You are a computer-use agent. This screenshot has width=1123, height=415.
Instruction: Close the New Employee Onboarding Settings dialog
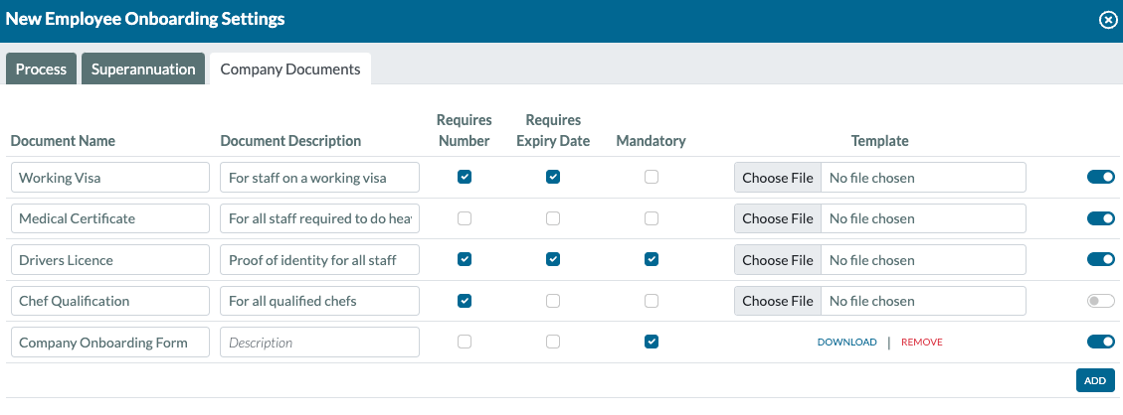1108,20
